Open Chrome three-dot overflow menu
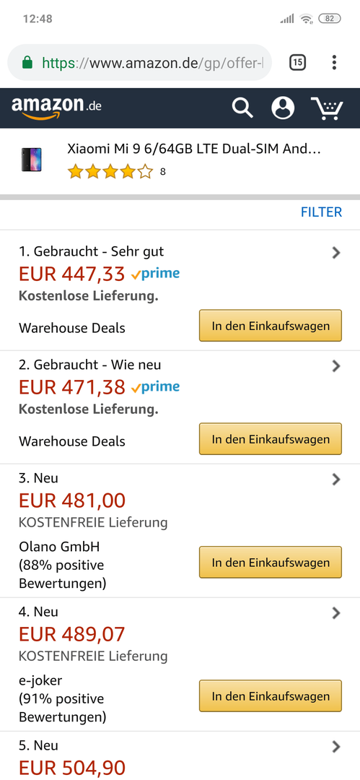360x780 pixels. [334, 62]
